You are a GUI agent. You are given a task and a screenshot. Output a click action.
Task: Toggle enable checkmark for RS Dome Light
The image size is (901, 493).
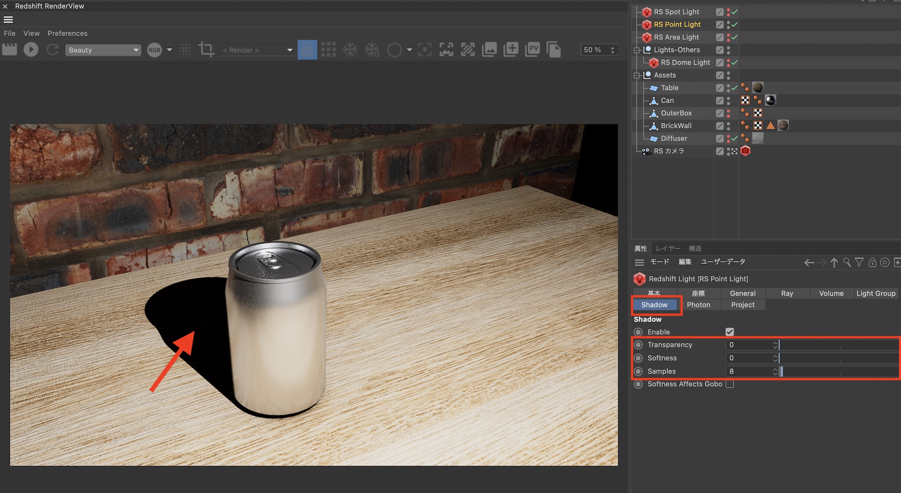coord(735,63)
